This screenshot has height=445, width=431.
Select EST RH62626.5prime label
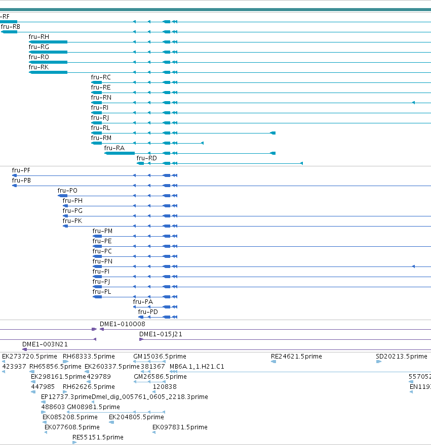click(89, 387)
